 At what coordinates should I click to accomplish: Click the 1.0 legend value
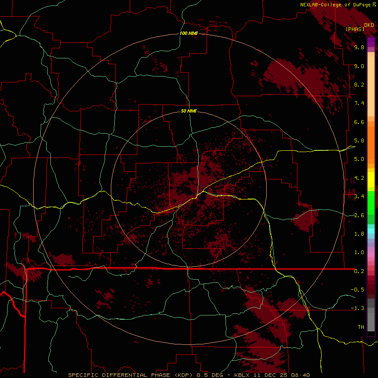pyautogui.click(x=359, y=253)
